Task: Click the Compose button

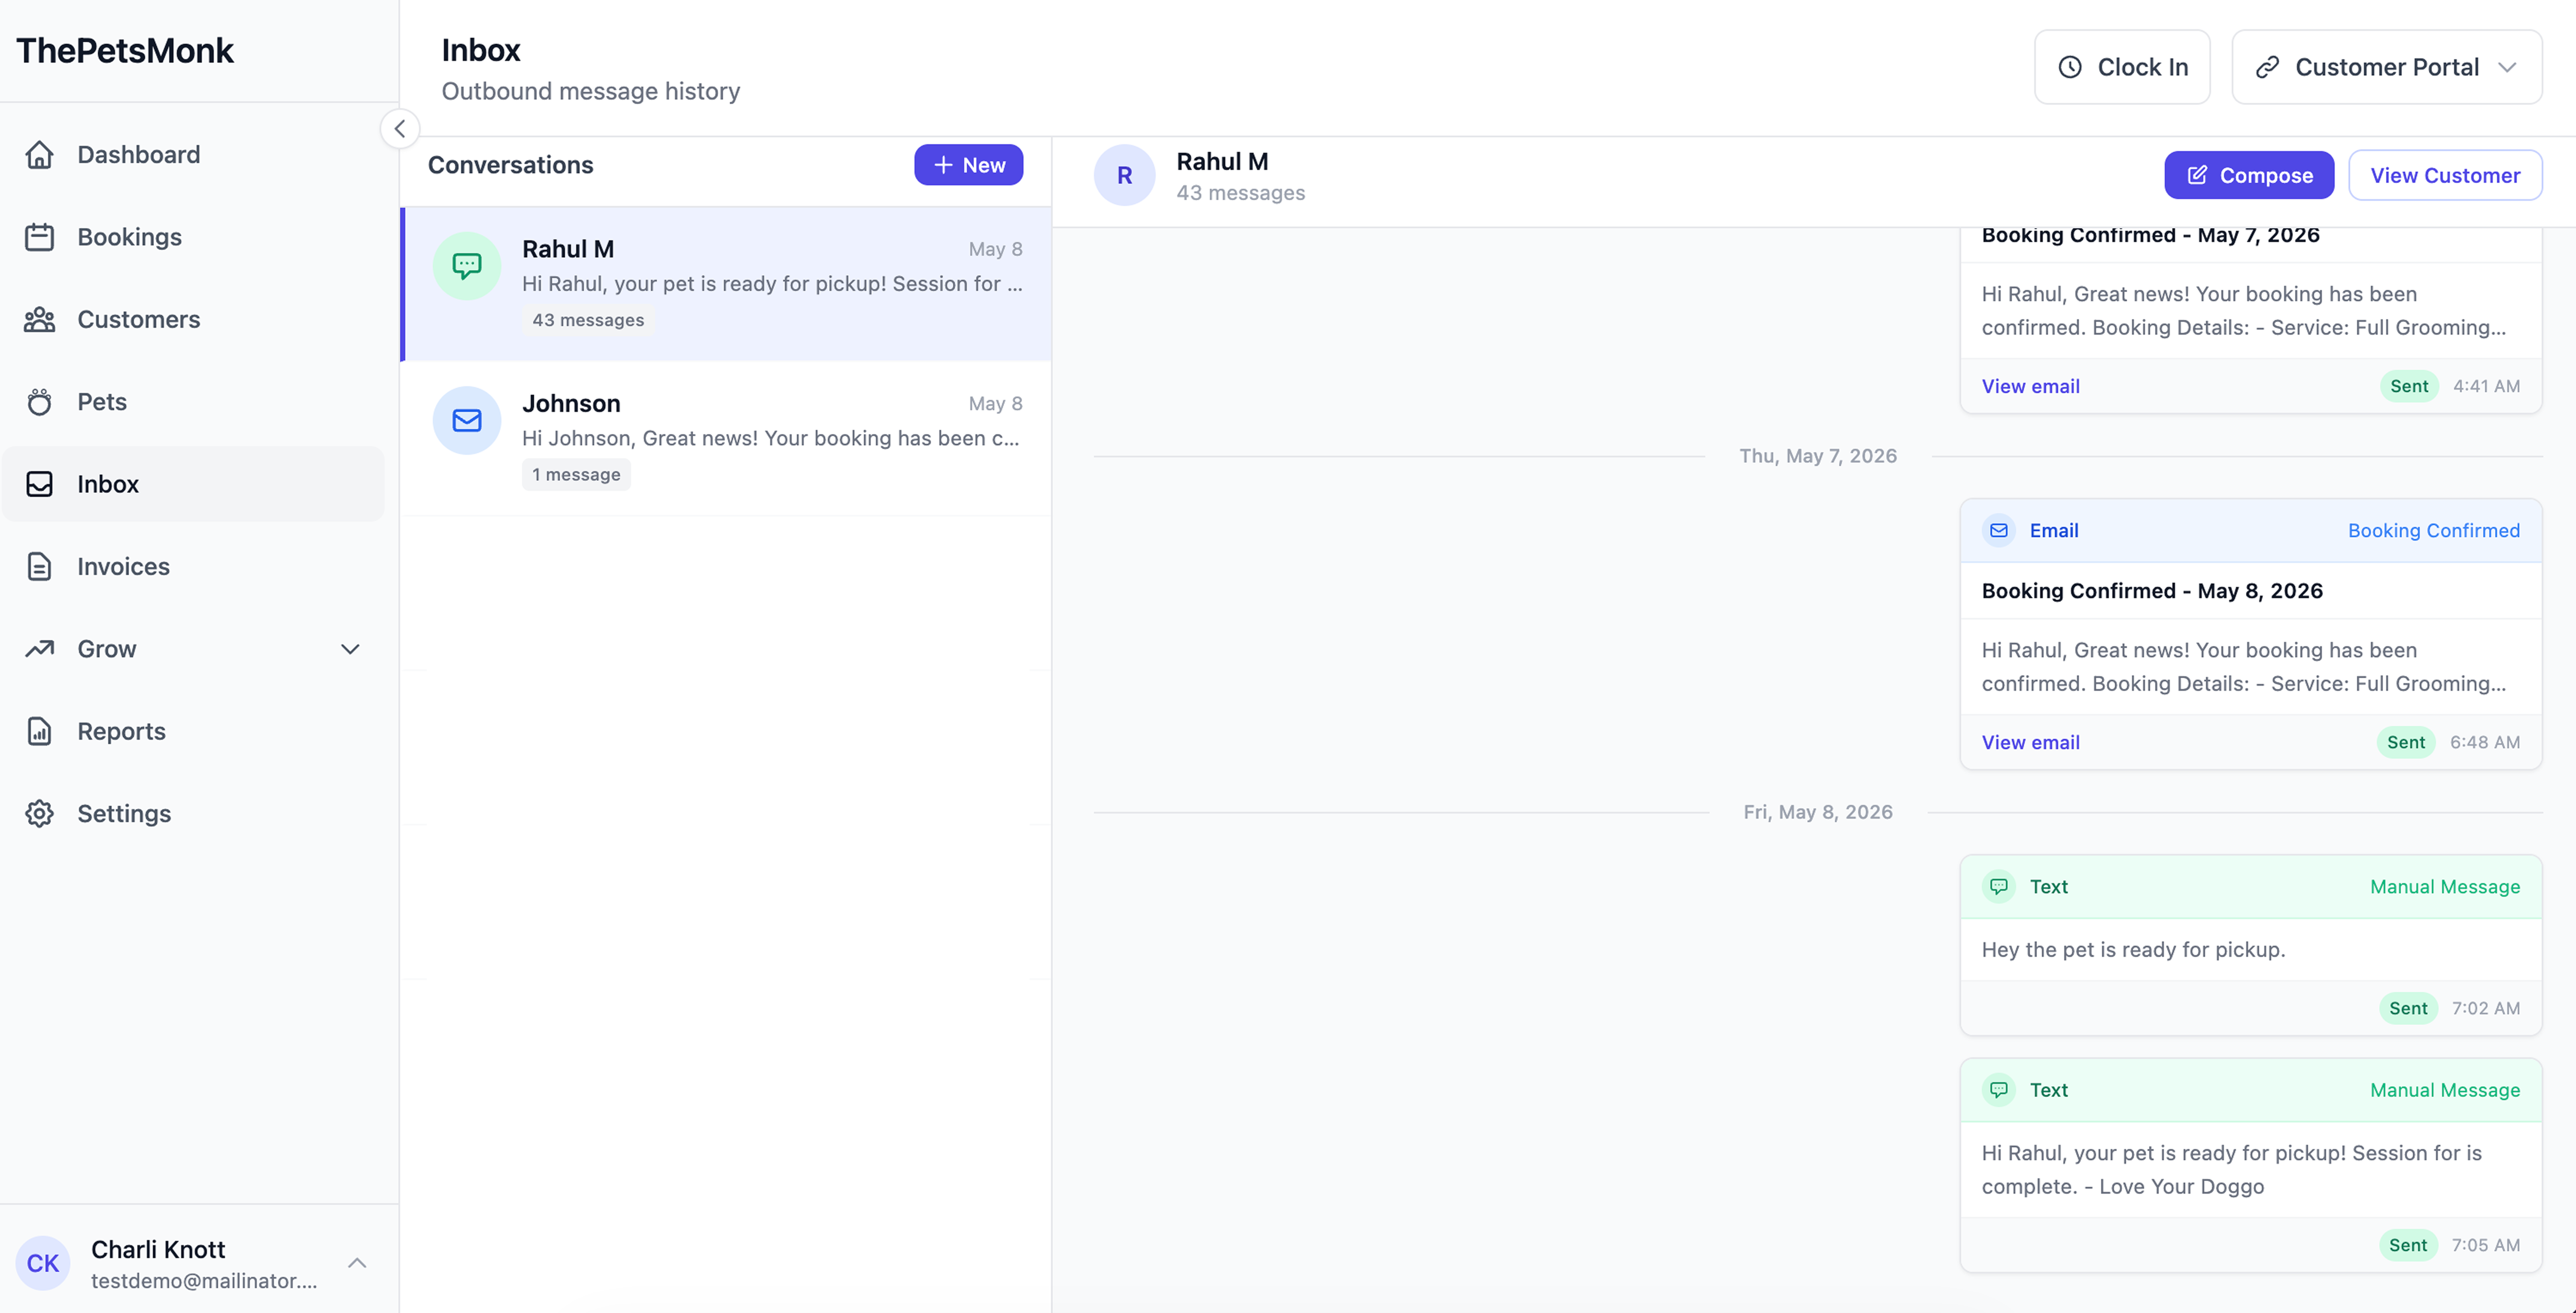Action: pos(2249,175)
